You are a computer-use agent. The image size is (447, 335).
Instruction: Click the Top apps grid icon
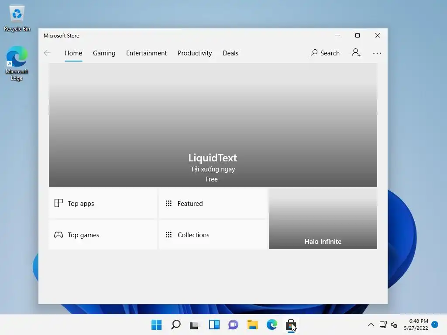point(58,203)
